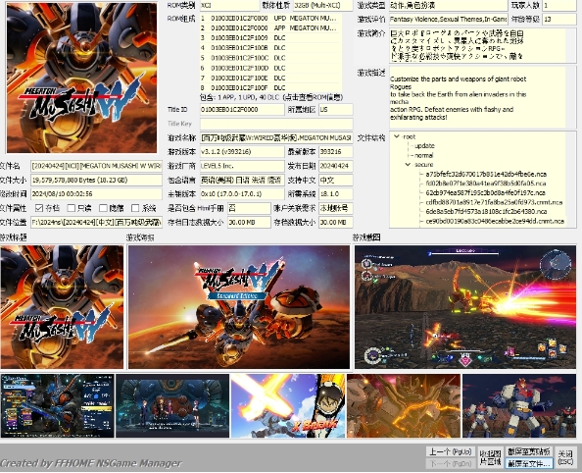Open the X BREAK screenshot thumbnail
Image resolution: width=582 pixels, height=473 pixels.
click(x=288, y=405)
